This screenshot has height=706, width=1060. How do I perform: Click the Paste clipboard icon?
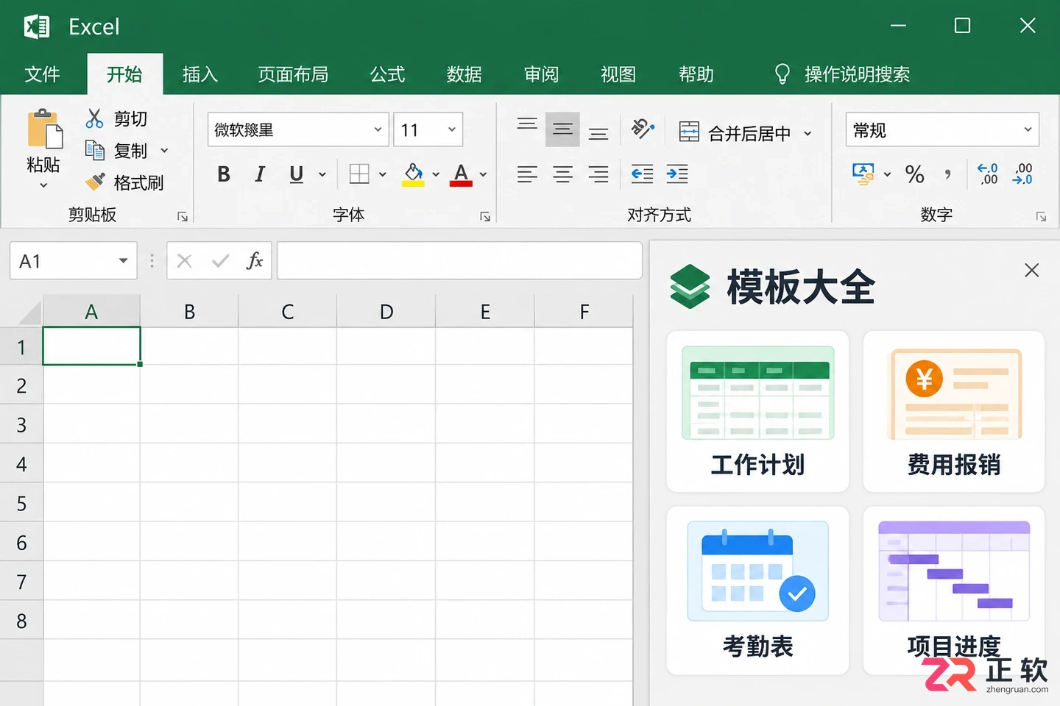coord(44,129)
